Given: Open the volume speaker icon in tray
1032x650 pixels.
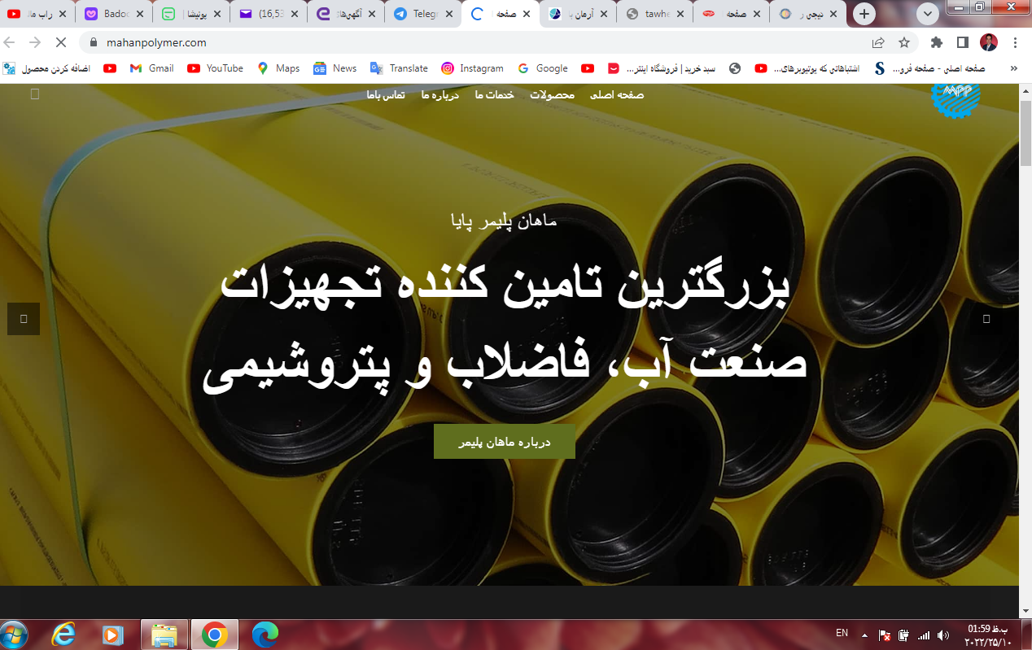Looking at the screenshot, I should click(943, 635).
